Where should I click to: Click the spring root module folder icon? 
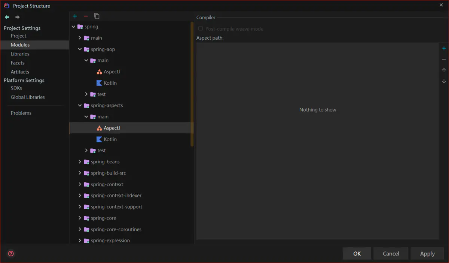point(80,27)
